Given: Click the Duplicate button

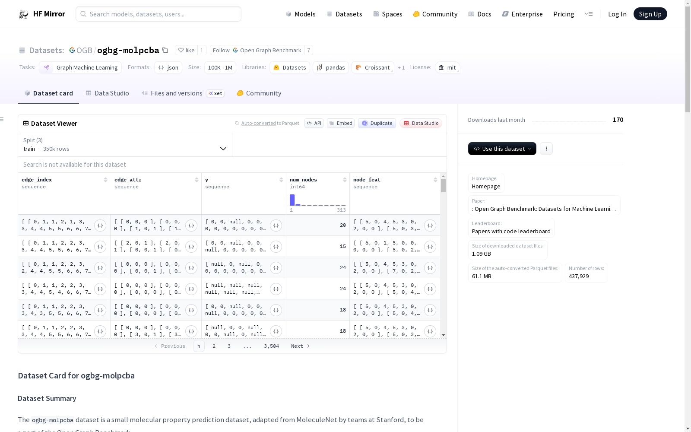Looking at the screenshot, I should [377, 123].
